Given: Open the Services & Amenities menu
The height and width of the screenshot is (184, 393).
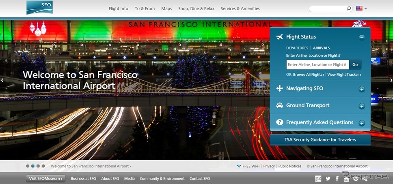Looking at the screenshot, I should pos(240,9).
